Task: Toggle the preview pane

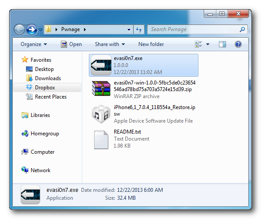Action: (x=222, y=44)
